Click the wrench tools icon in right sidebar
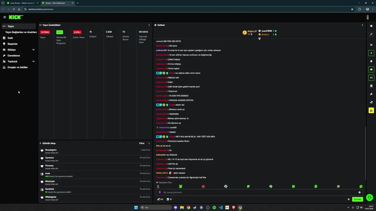 pos(371,94)
